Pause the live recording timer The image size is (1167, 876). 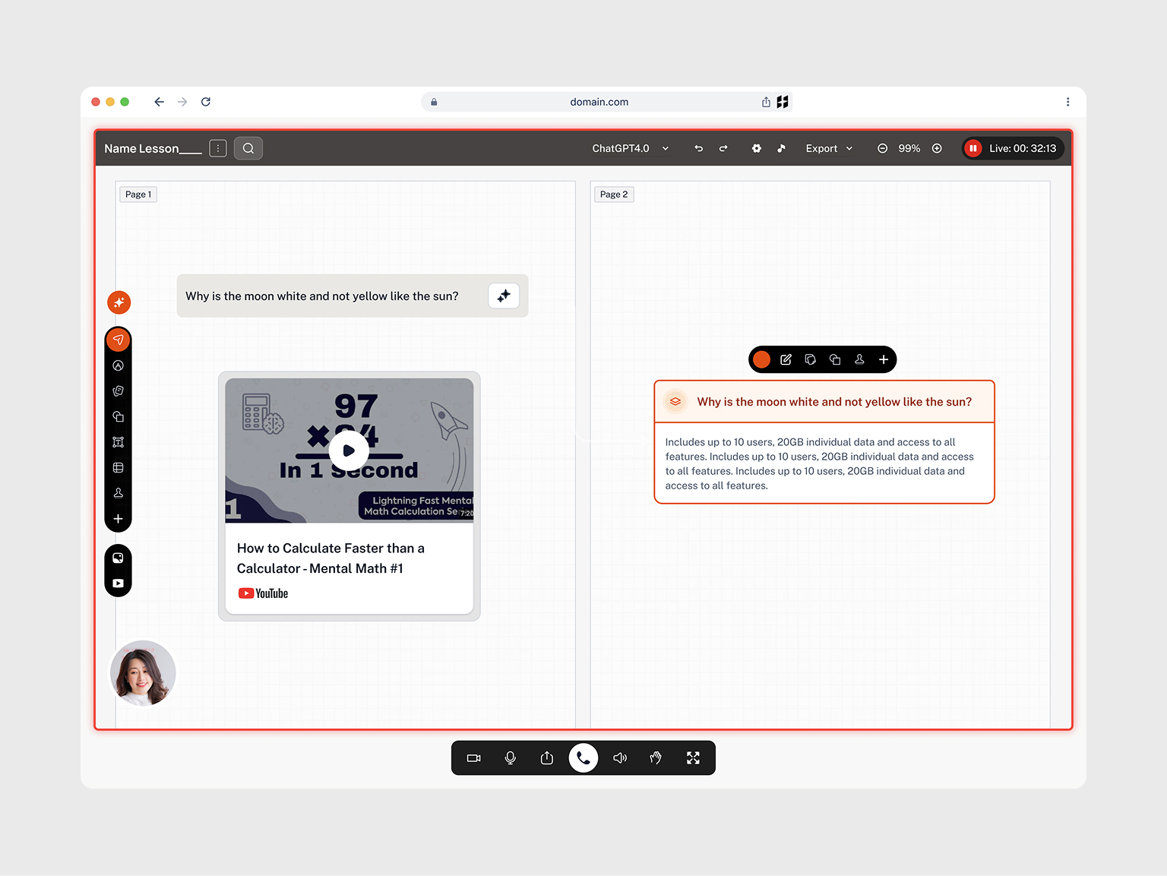pos(972,148)
